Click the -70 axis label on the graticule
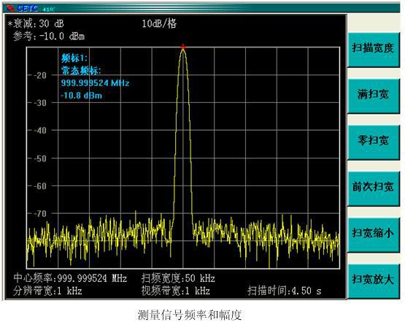This screenshot has width=405, height=330. tap(40, 214)
